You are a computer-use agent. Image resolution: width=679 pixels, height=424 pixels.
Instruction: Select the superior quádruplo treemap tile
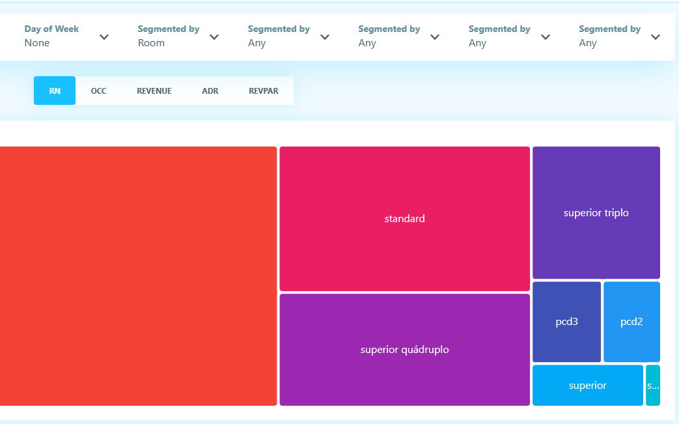404,350
